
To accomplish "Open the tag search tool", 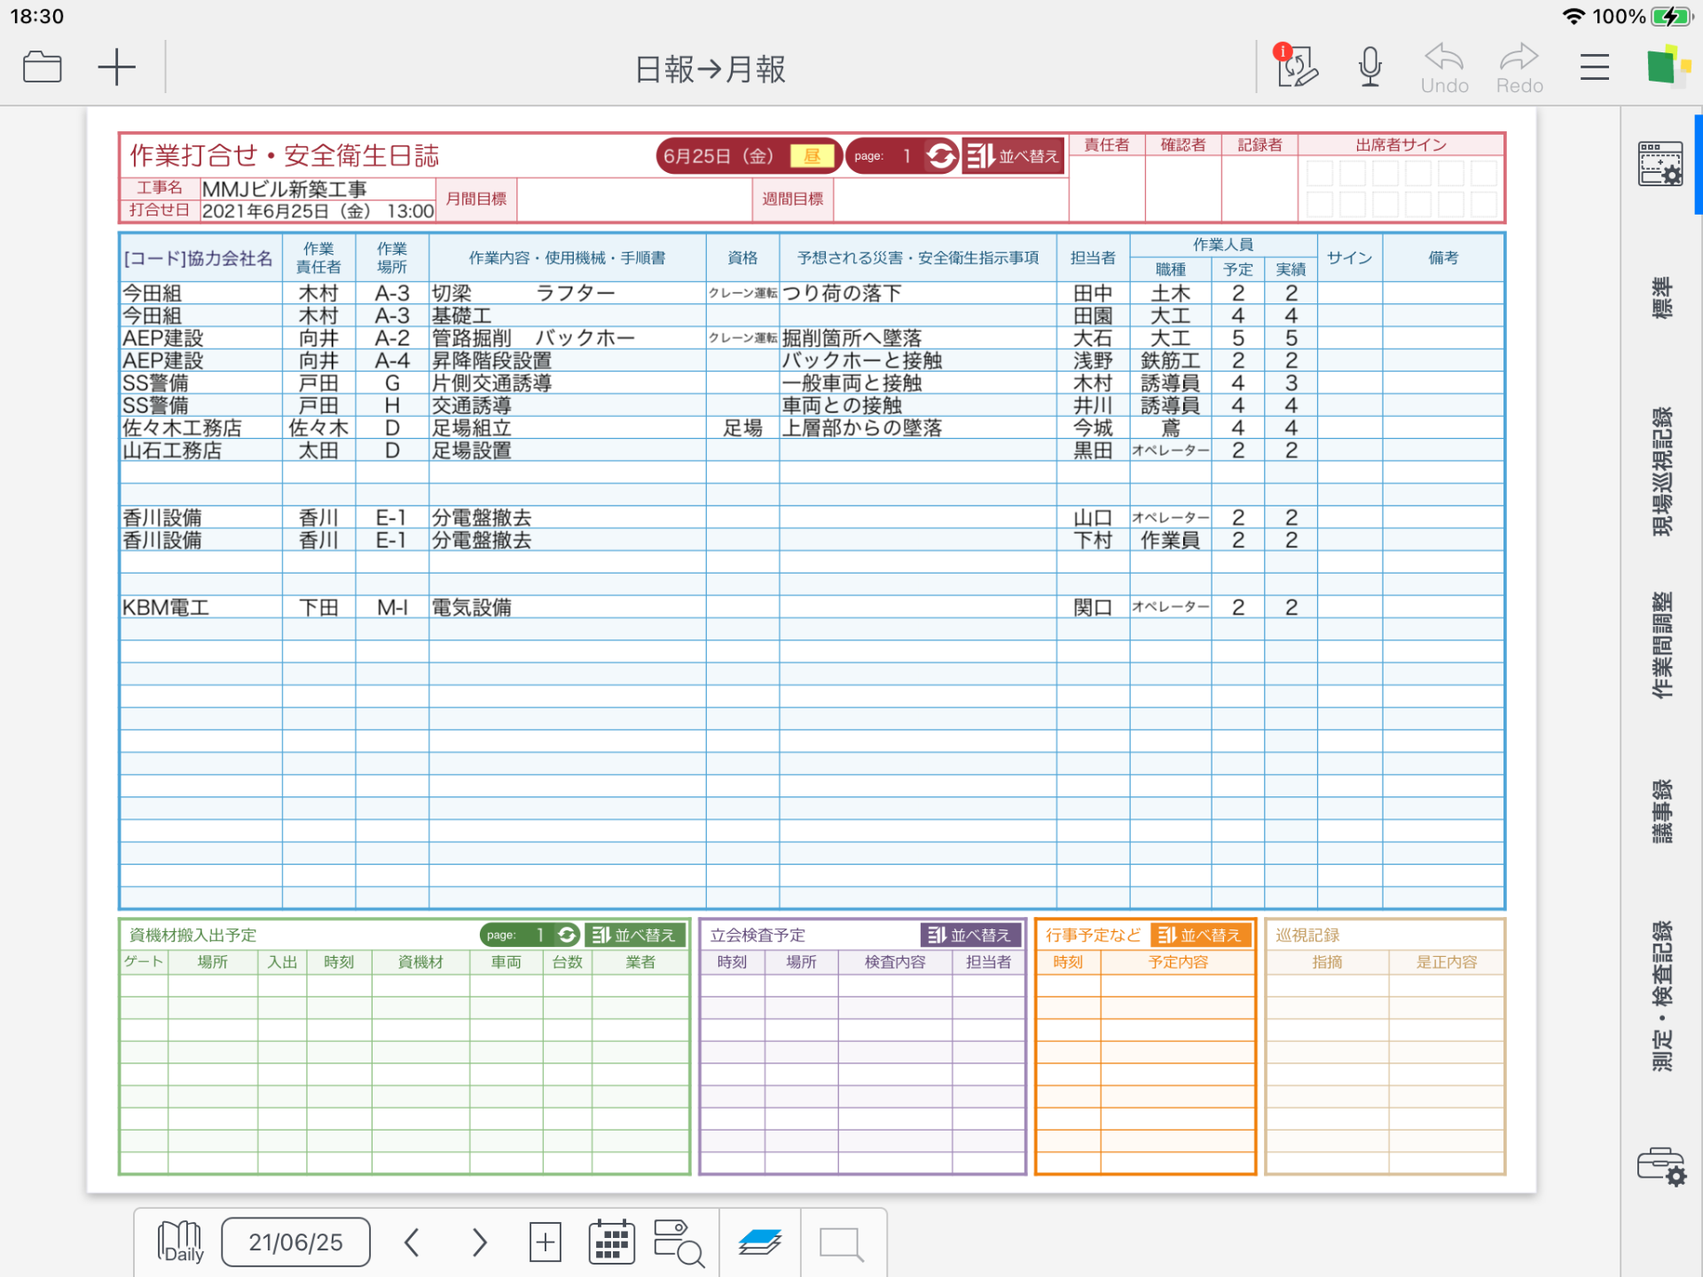I will click(x=679, y=1243).
